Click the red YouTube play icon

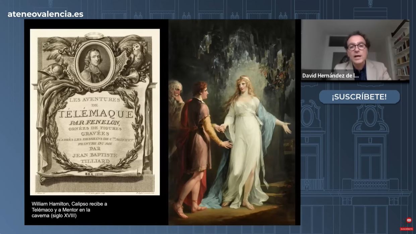point(409,220)
